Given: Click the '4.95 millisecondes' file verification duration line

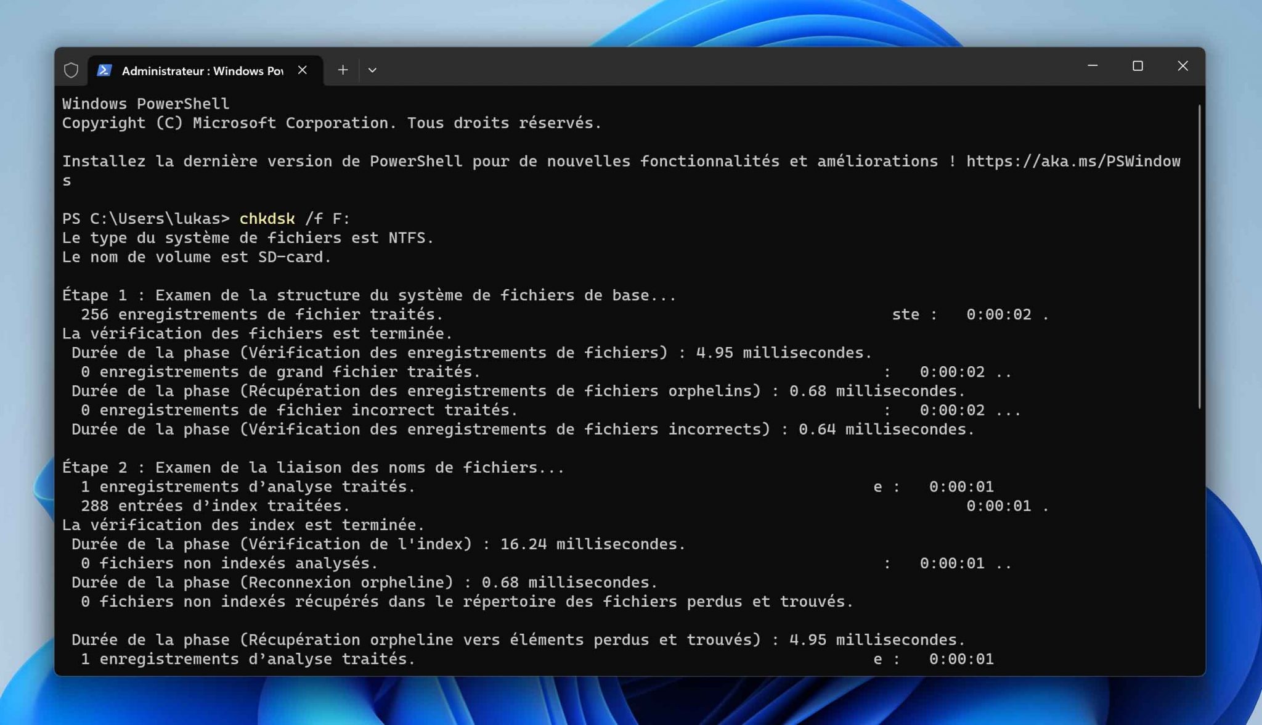Looking at the screenshot, I should pyautogui.click(x=471, y=353).
